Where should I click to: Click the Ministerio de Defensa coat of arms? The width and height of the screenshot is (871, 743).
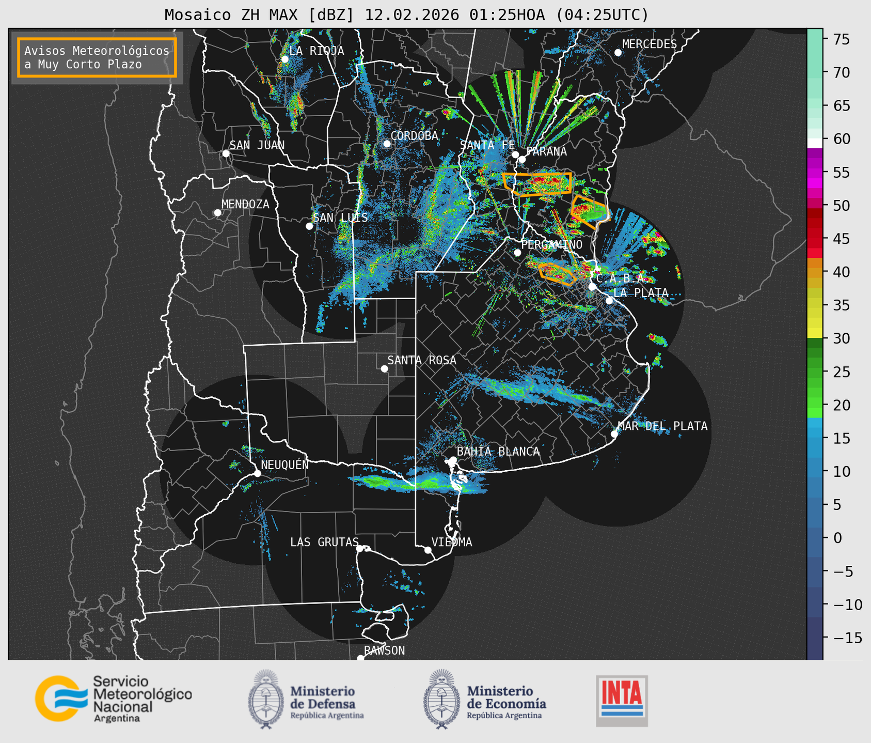266,699
